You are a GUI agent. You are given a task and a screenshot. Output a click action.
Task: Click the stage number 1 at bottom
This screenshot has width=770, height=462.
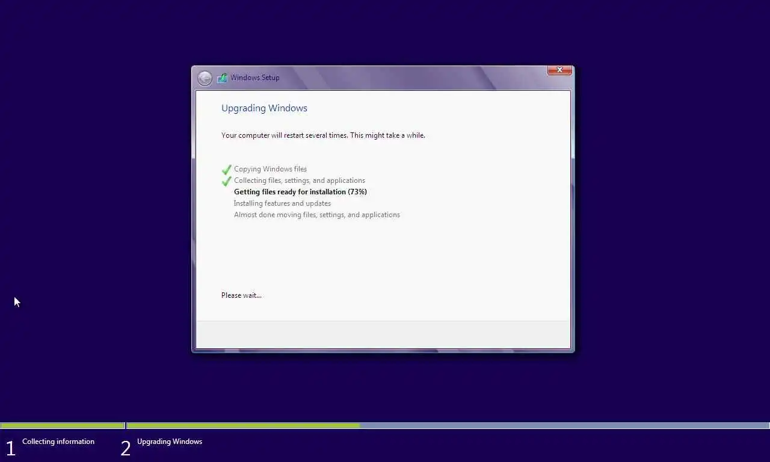[10, 448]
